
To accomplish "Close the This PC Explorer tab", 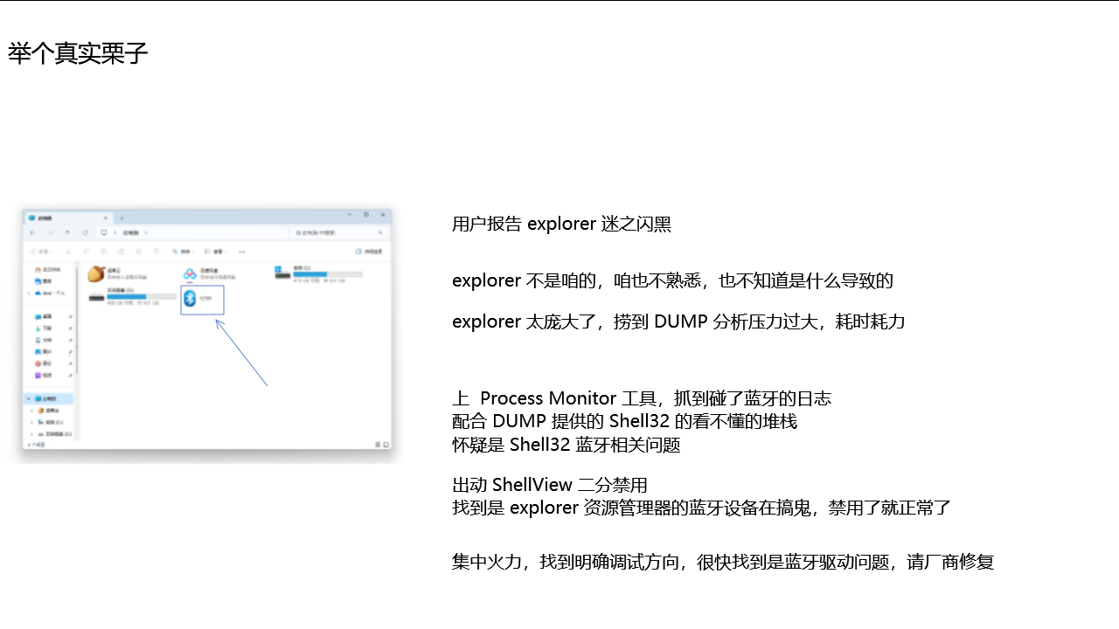I will coord(106,217).
